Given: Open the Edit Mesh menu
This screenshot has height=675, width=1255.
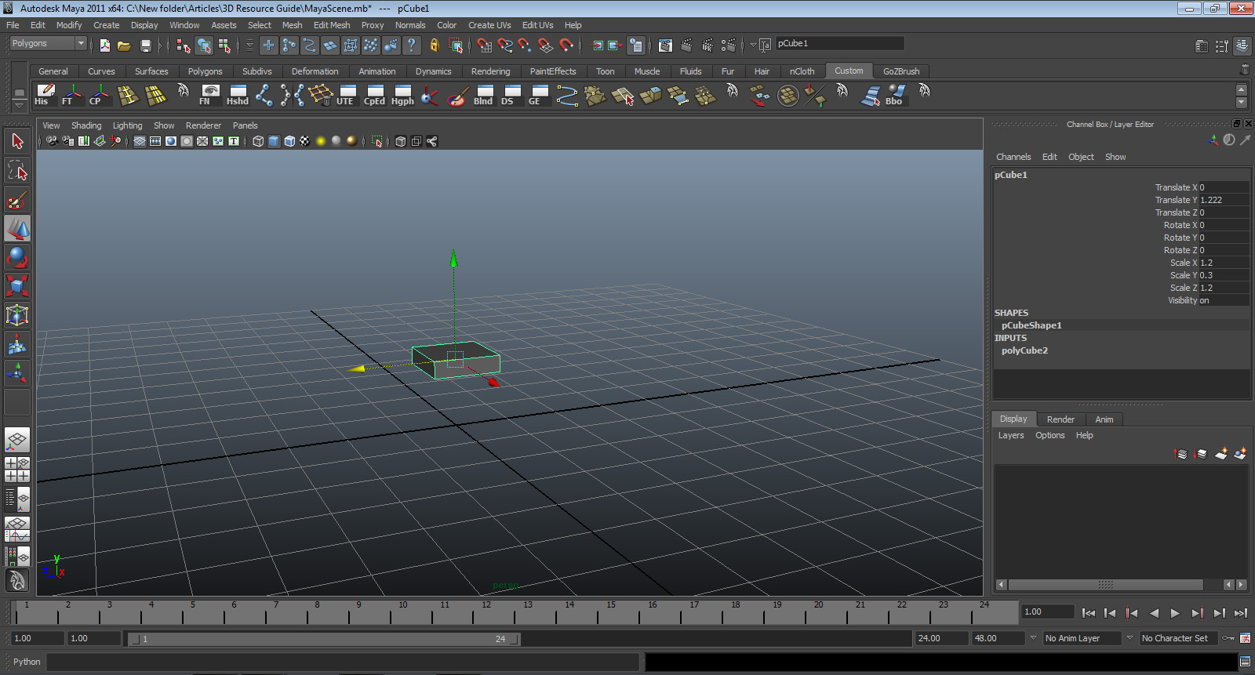Looking at the screenshot, I should pyautogui.click(x=331, y=25).
